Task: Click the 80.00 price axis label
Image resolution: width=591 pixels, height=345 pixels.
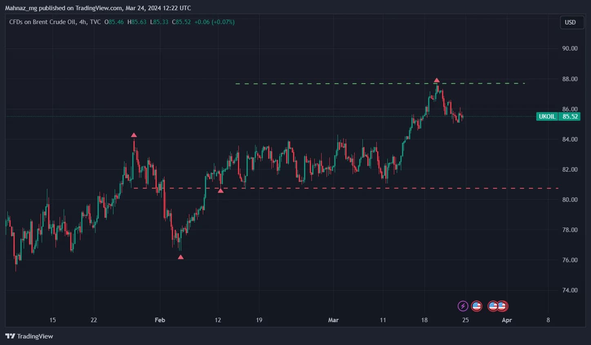Action: tap(570, 199)
